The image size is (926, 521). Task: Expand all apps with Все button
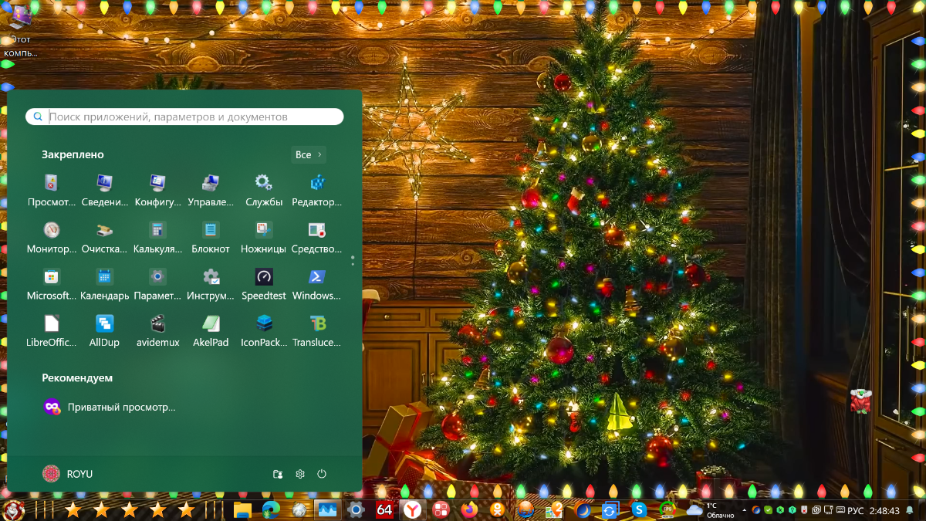tap(308, 155)
